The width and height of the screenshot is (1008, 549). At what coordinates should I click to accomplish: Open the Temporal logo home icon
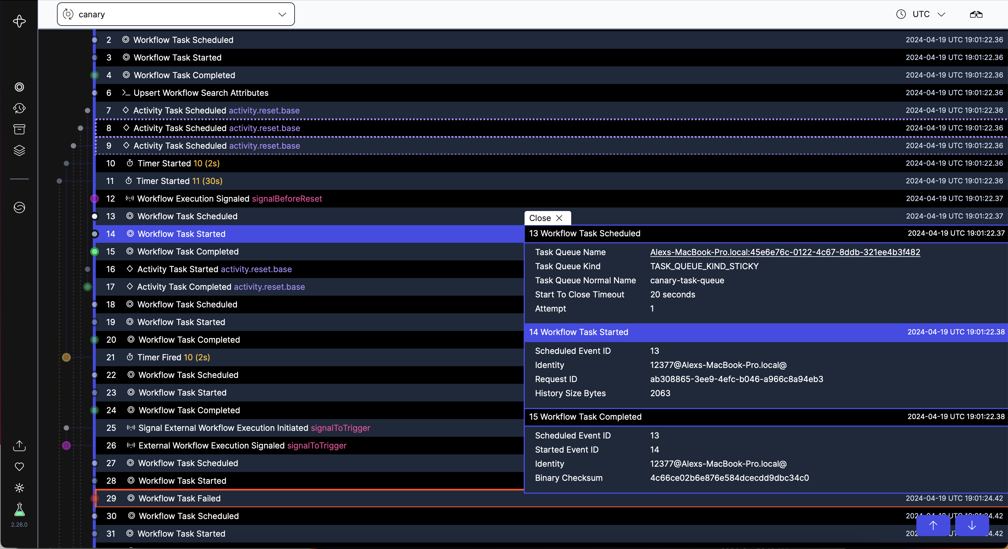pos(19,21)
